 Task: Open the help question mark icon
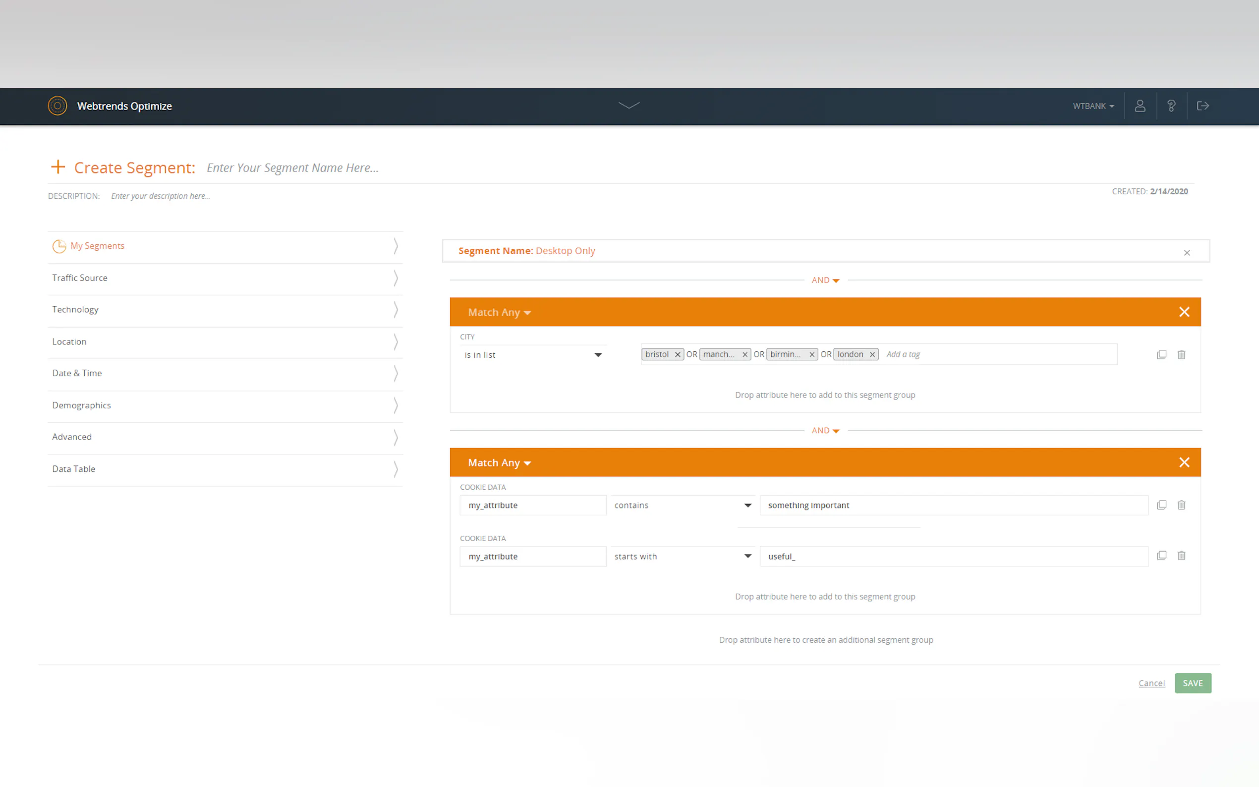[1171, 106]
